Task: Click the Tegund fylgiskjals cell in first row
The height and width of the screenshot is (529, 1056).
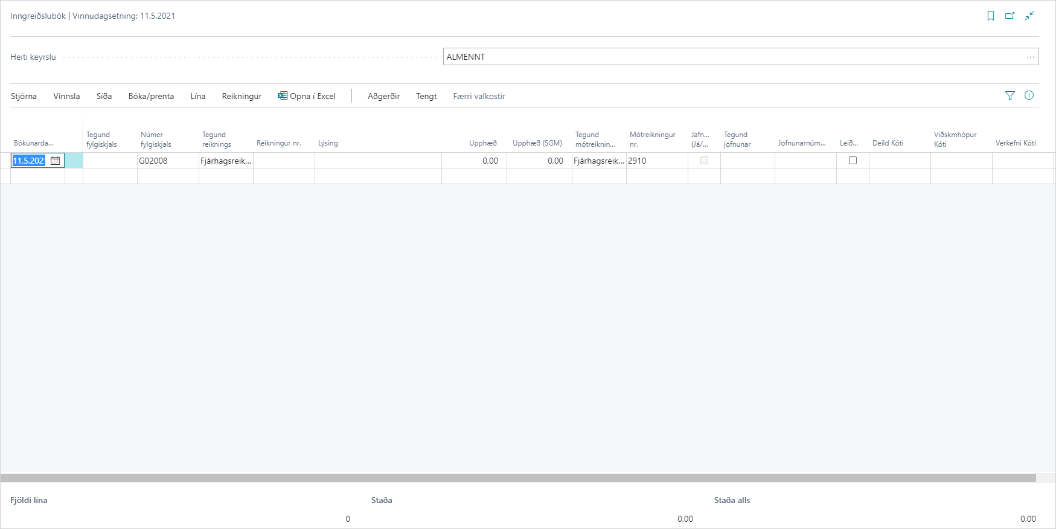Action: [x=110, y=161]
